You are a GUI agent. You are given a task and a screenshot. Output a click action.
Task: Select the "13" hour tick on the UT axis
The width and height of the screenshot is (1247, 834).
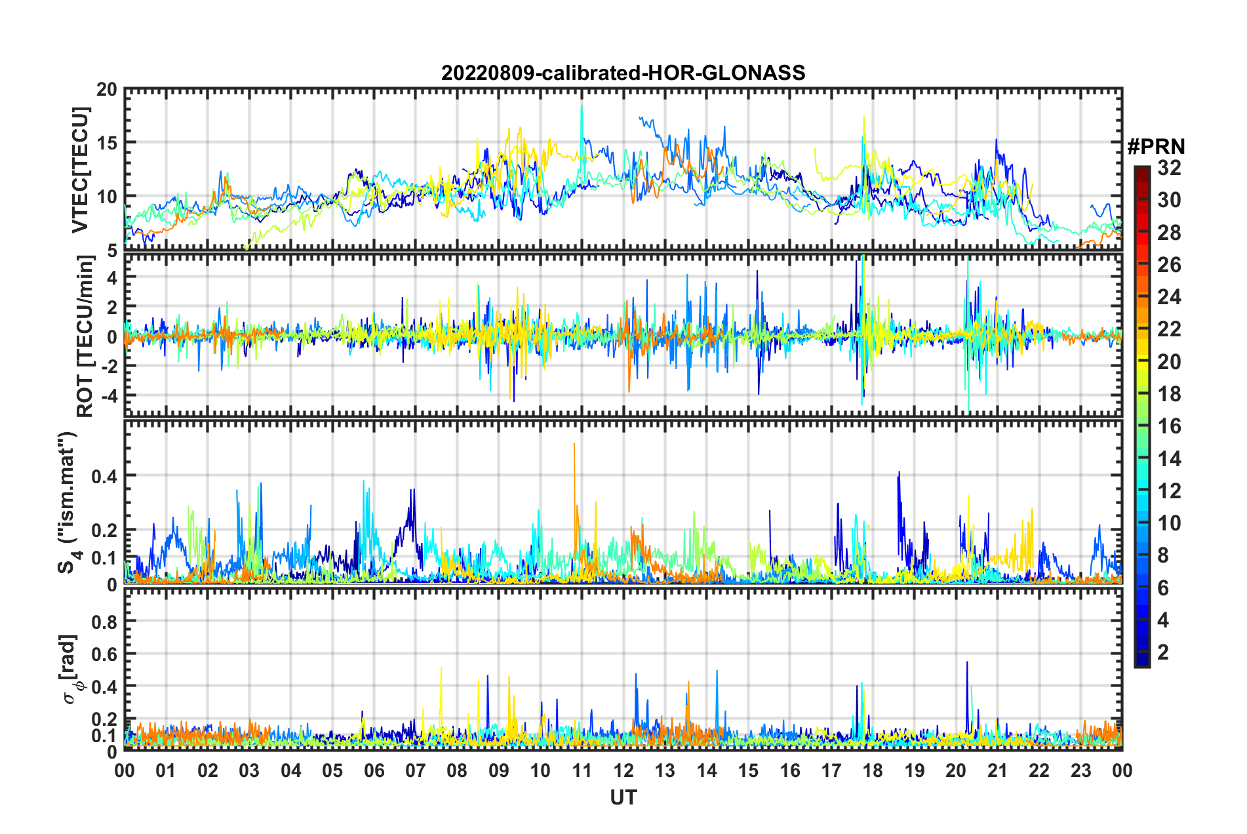pos(665,770)
